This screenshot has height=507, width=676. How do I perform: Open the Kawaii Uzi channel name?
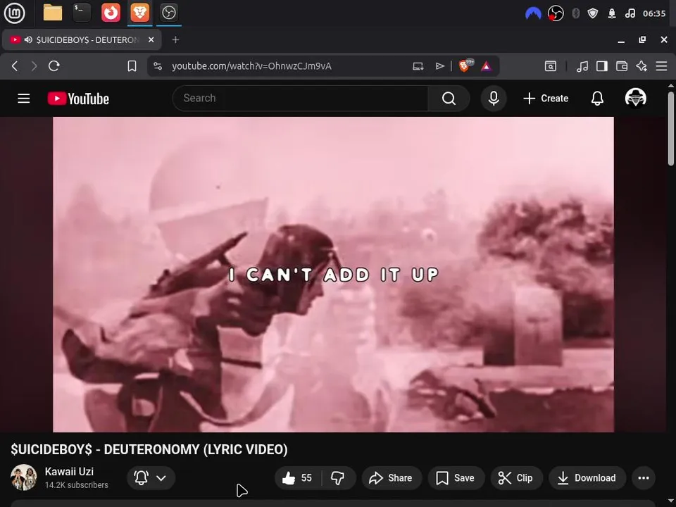(x=69, y=472)
